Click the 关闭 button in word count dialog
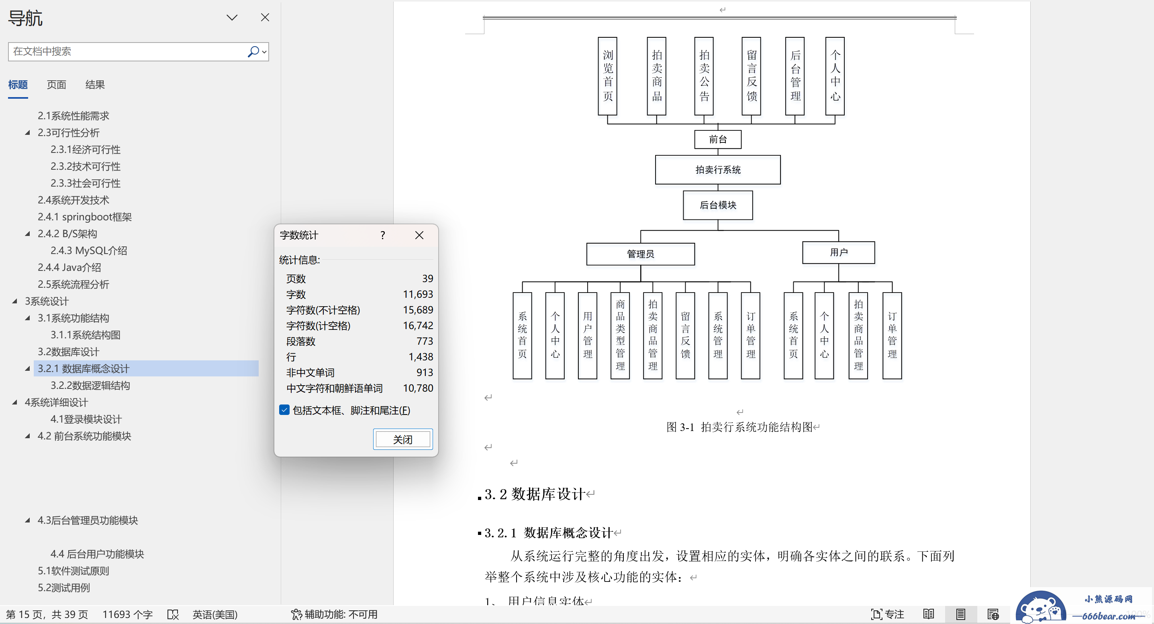1154x624 pixels. [403, 439]
